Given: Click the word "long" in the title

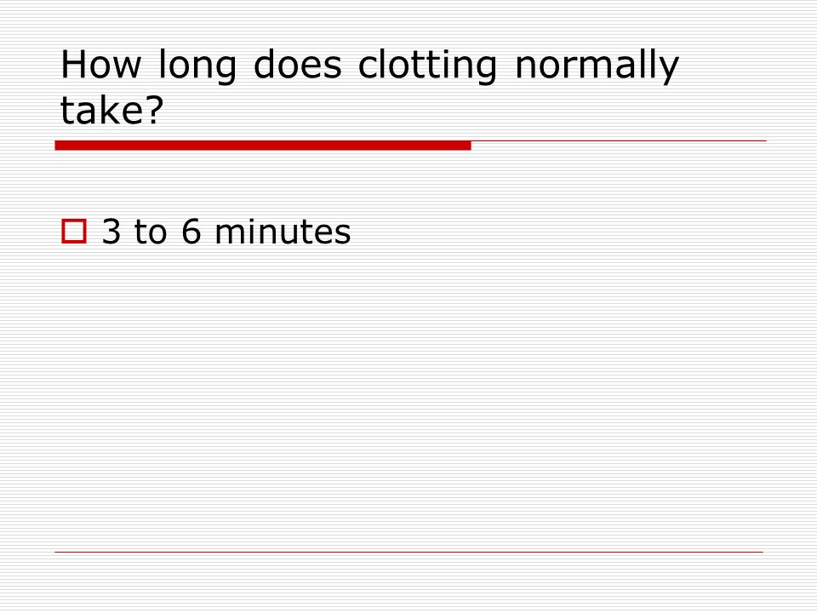Looking at the screenshot, I should click(197, 66).
